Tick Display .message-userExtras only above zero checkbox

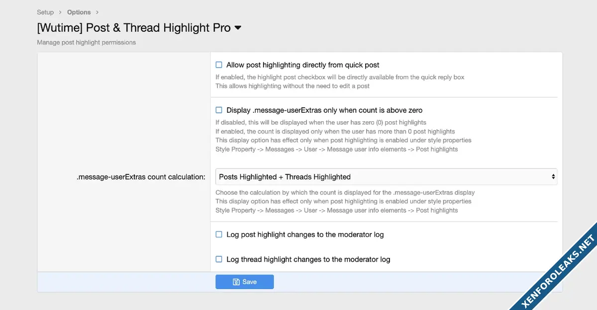[219, 110]
